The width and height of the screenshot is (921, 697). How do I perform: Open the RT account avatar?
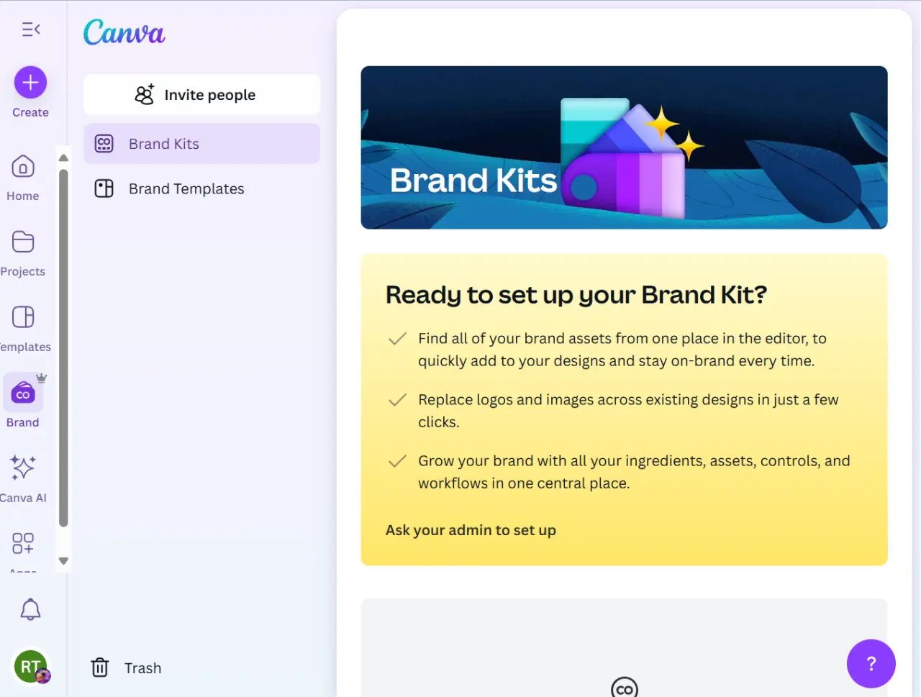click(x=30, y=667)
